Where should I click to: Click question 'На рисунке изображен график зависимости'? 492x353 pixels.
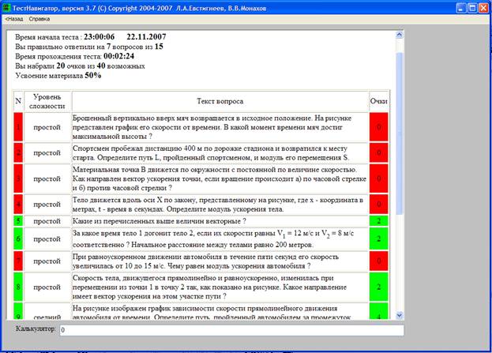(220, 312)
